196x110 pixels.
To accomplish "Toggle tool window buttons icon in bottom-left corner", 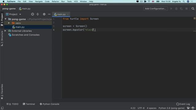I will tap(2, 108).
